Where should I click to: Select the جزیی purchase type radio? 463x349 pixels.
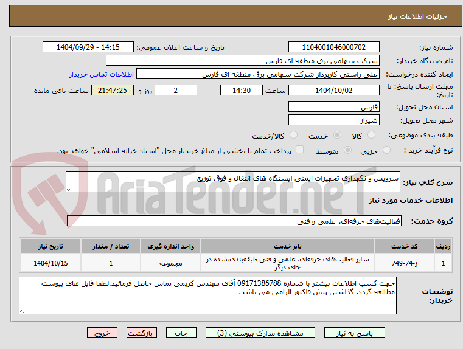click(386, 150)
